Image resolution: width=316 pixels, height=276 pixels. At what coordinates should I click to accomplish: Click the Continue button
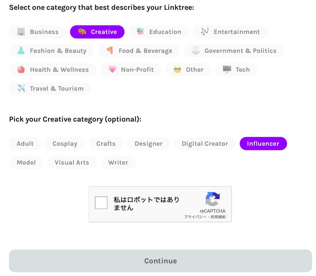(160, 261)
